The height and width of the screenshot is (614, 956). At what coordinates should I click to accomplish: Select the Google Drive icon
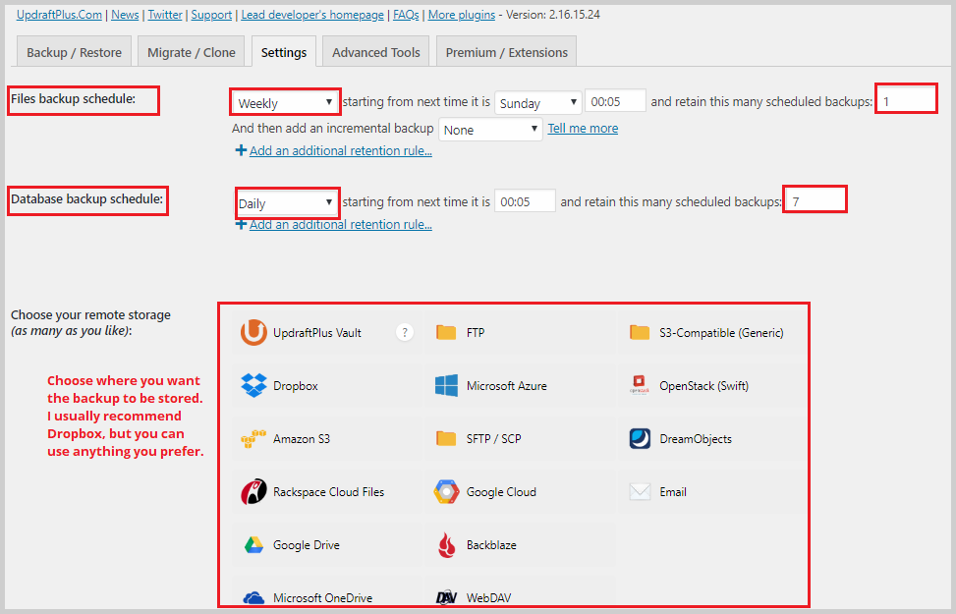253,544
